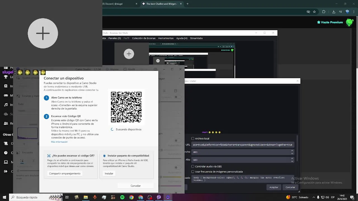Click the gamepad sidebar icon
358x201 pixels.
tap(6, 95)
